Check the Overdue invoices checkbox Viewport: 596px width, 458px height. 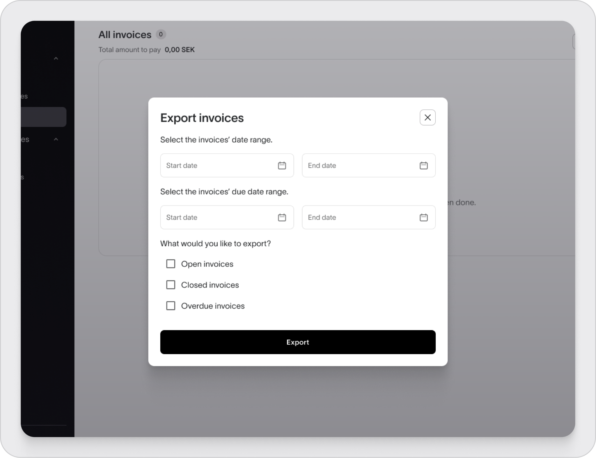coord(171,306)
